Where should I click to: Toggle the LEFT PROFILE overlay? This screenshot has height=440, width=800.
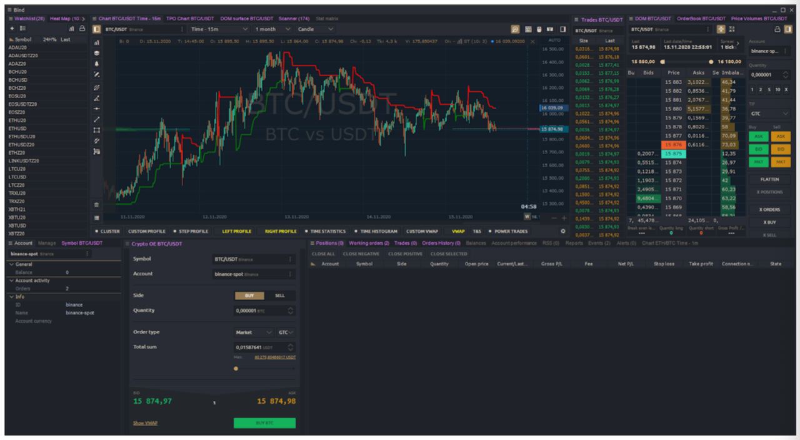coord(236,231)
